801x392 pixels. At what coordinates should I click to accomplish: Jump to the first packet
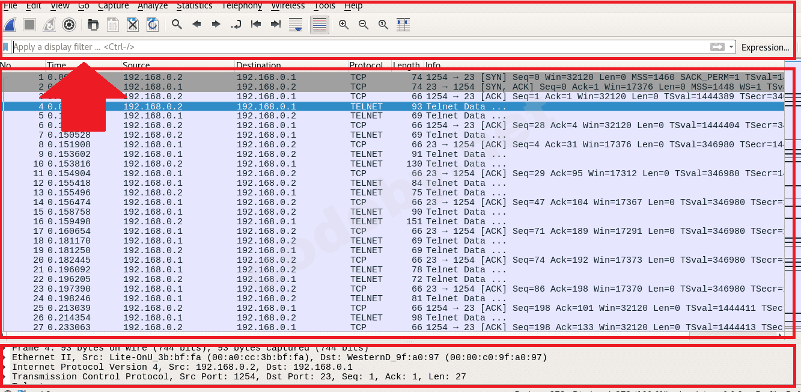256,25
